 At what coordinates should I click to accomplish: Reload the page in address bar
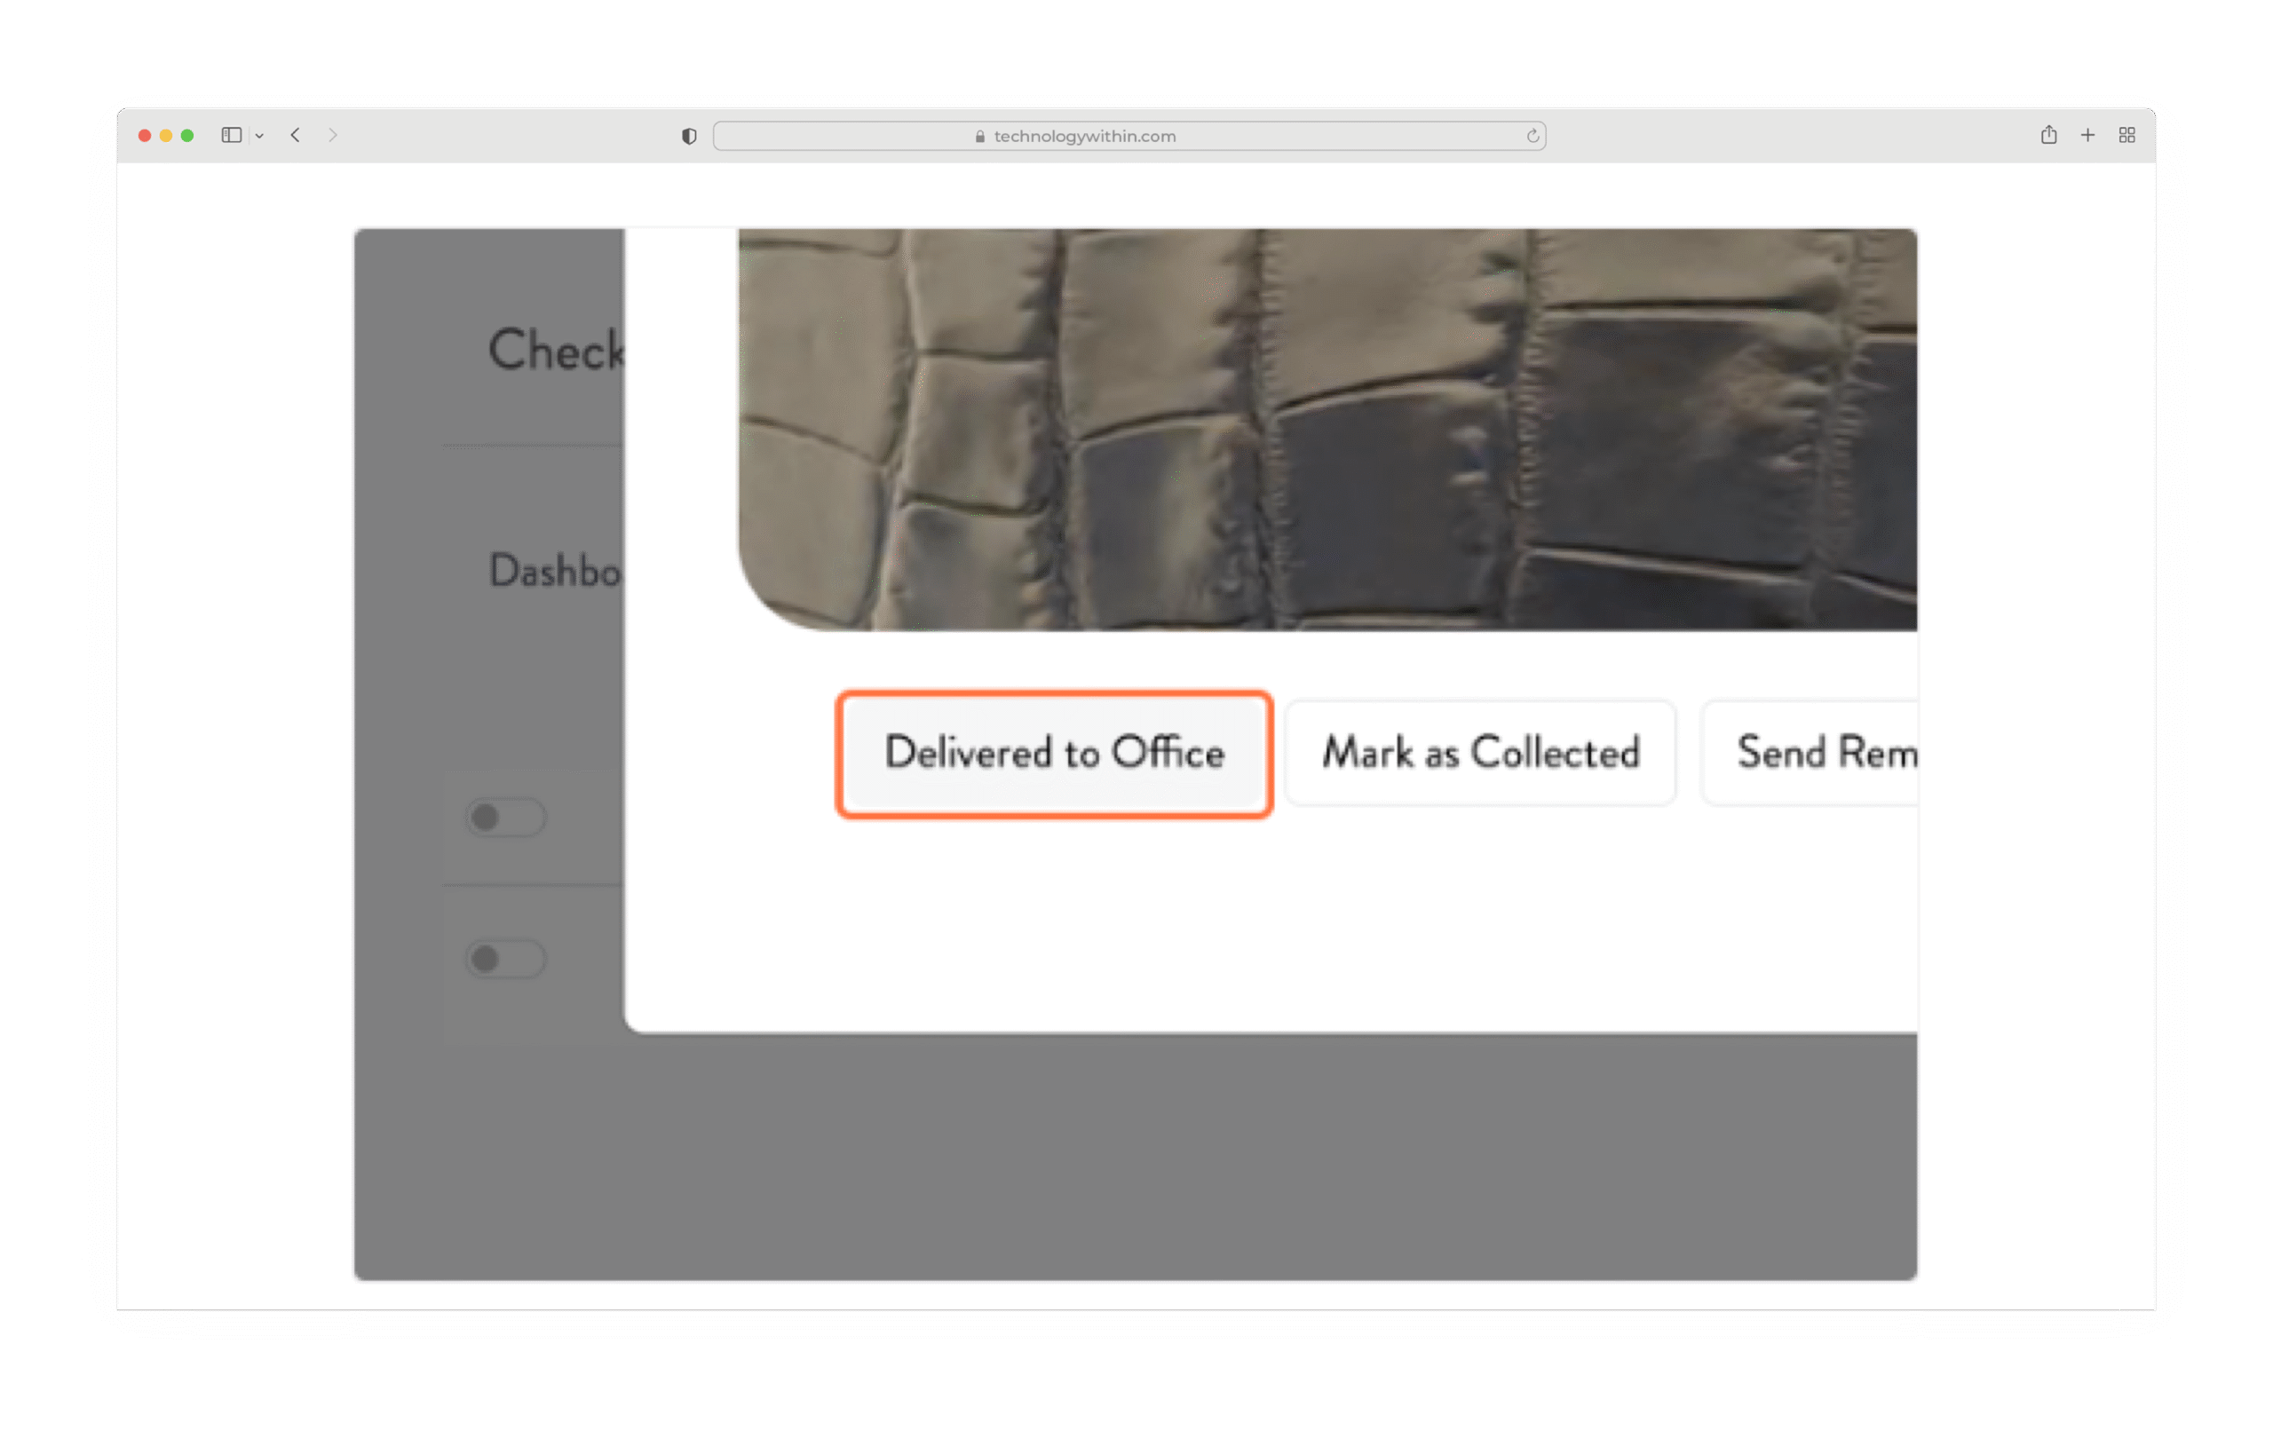point(1532,136)
